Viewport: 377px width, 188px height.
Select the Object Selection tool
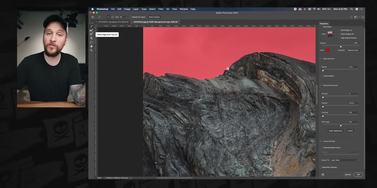pos(91,38)
